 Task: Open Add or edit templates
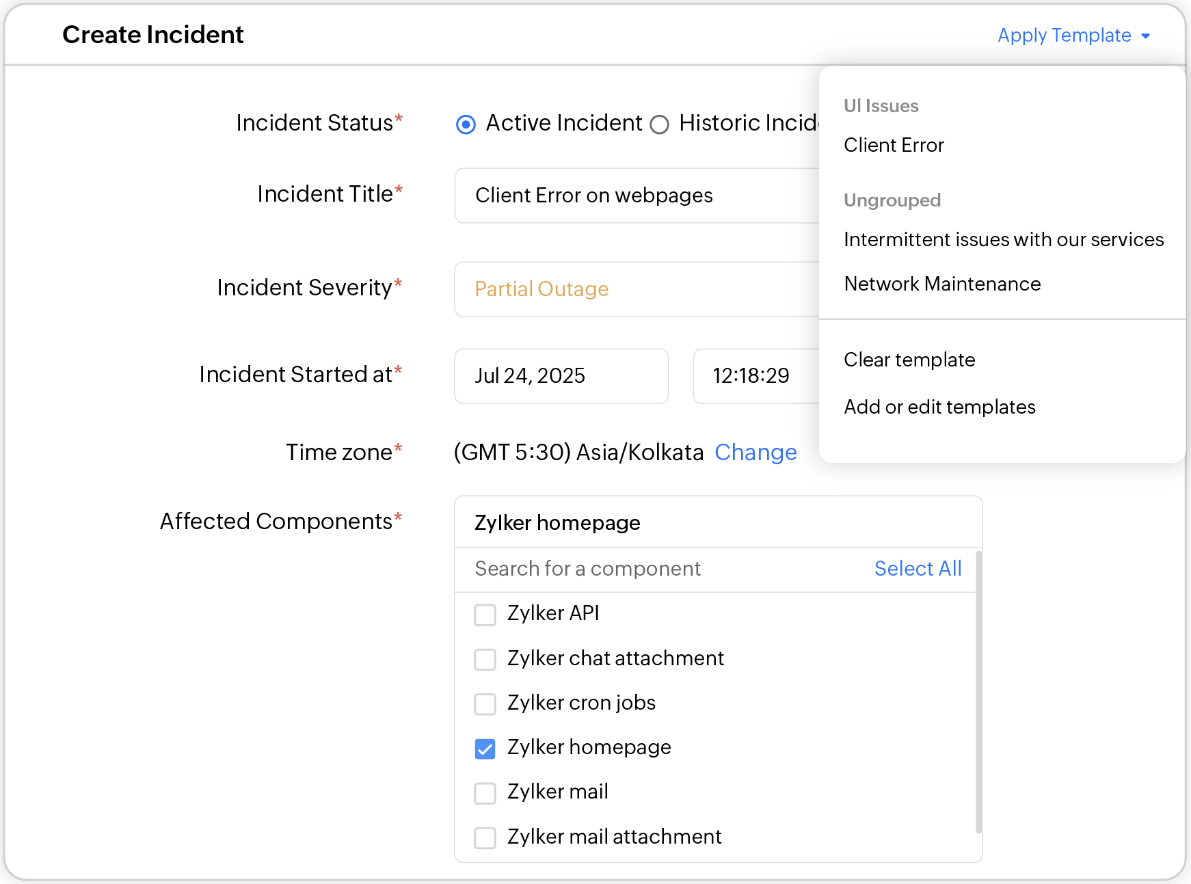[x=939, y=407]
